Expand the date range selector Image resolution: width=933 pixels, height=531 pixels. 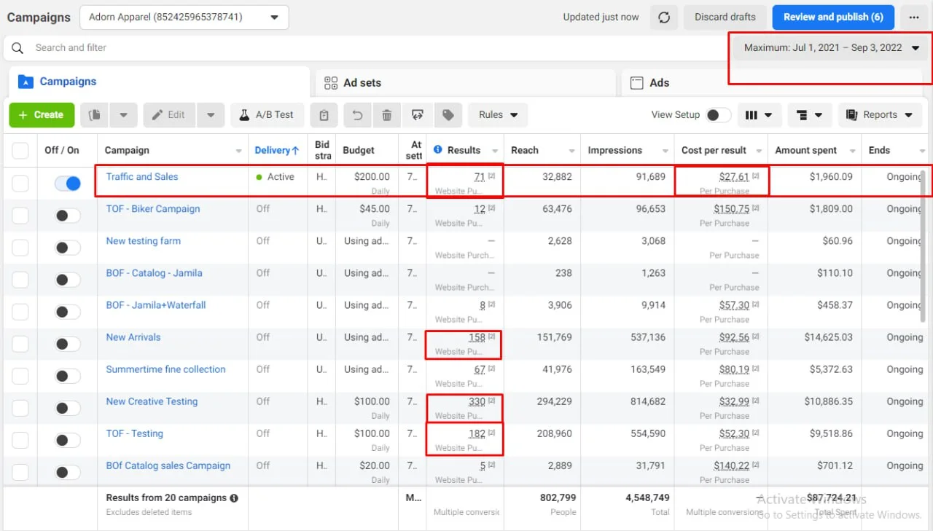click(831, 48)
